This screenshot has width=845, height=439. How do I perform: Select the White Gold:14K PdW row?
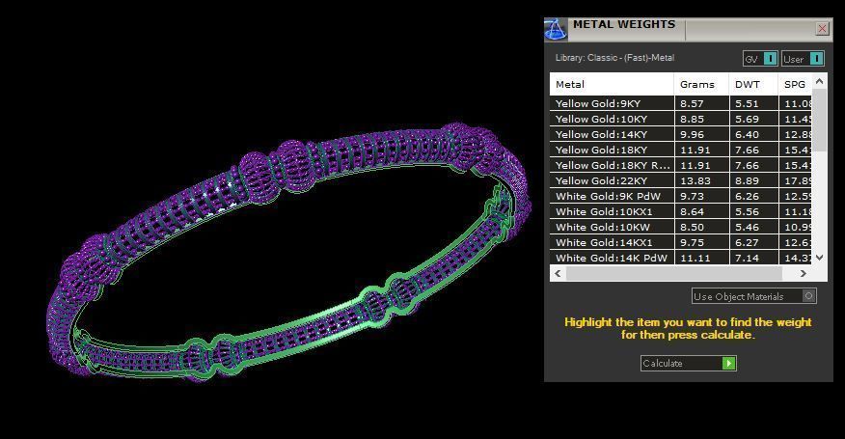coord(681,258)
